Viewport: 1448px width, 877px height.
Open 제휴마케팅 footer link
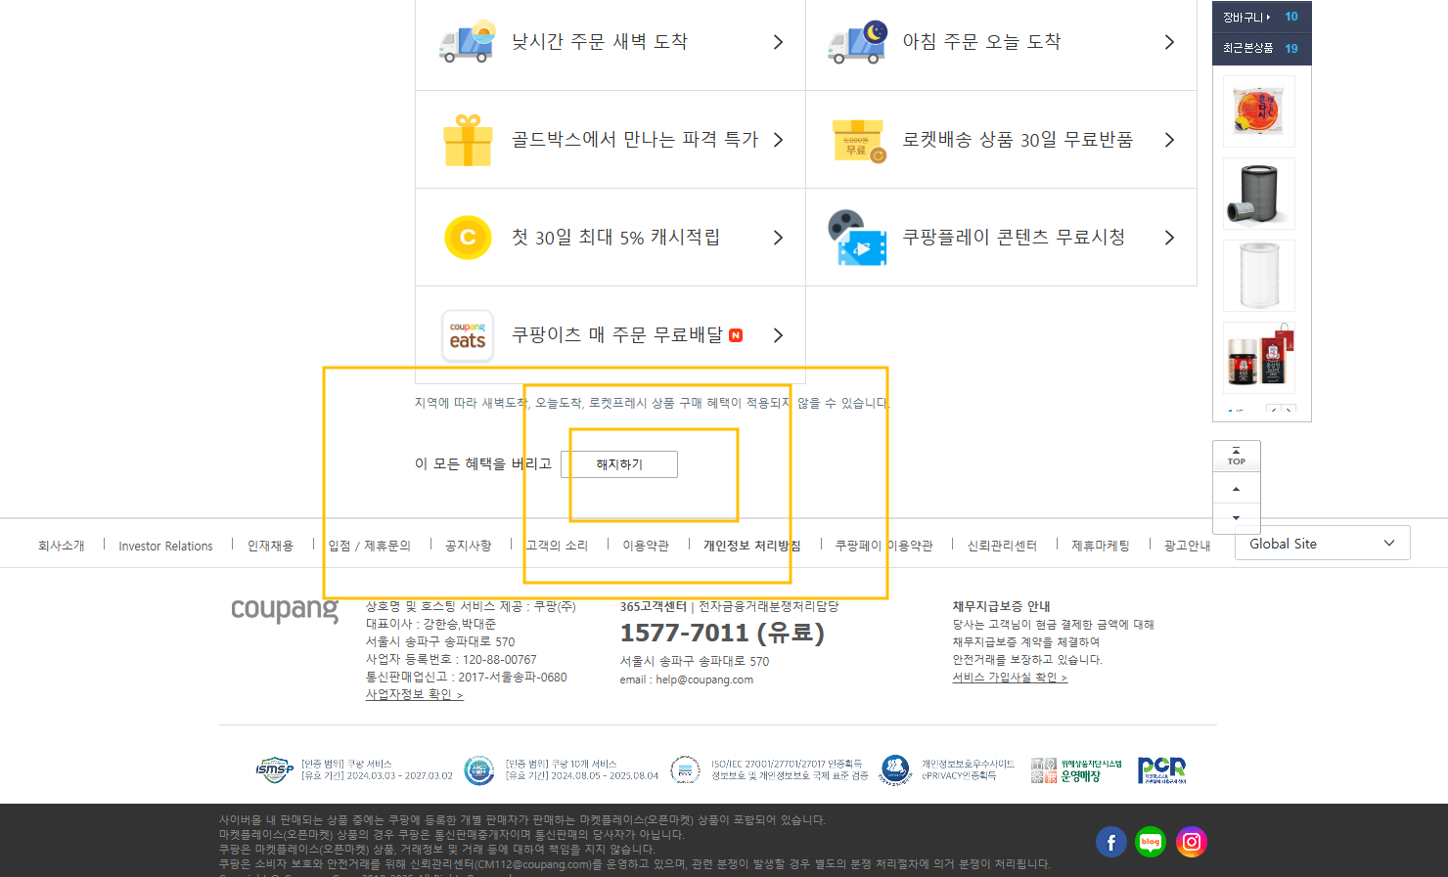(1101, 546)
